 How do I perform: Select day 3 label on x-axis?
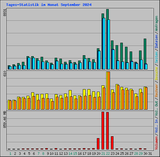20,154
